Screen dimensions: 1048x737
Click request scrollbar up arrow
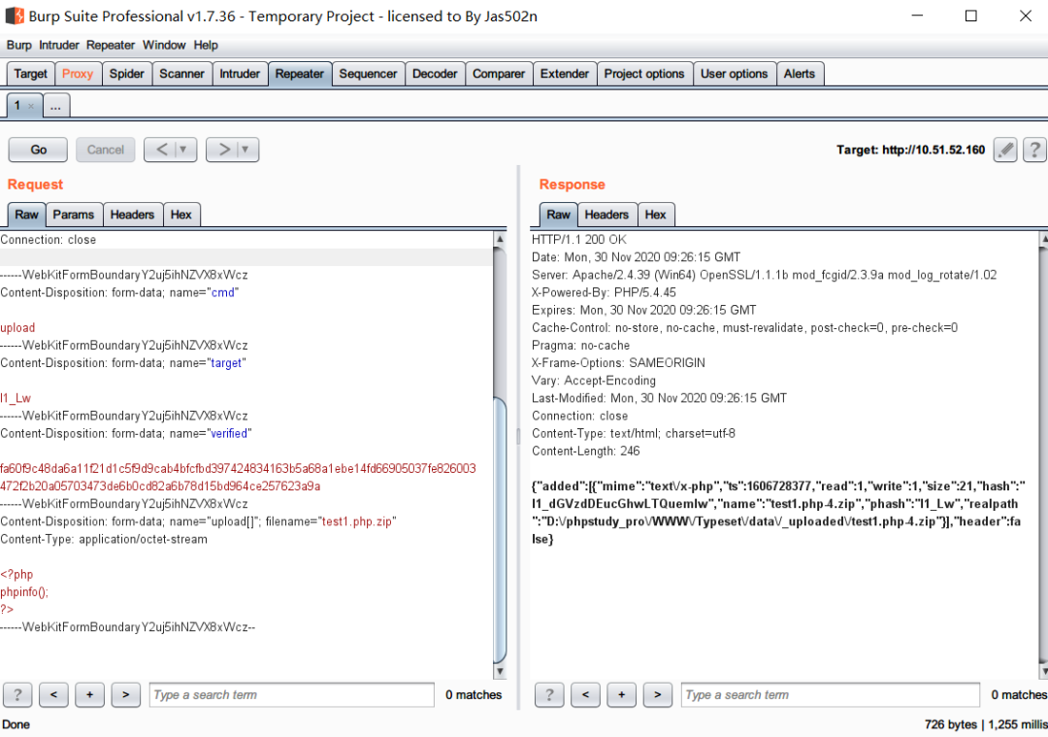(500, 240)
